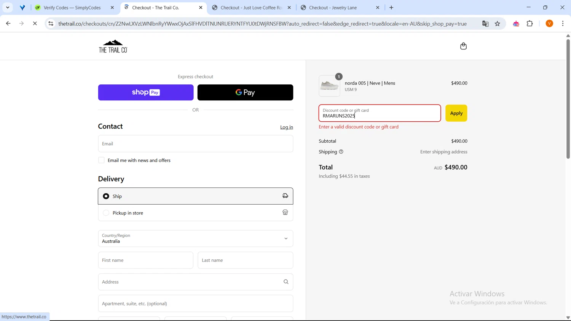Switch to Checkout Just Love Coffee tab

coord(251,8)
